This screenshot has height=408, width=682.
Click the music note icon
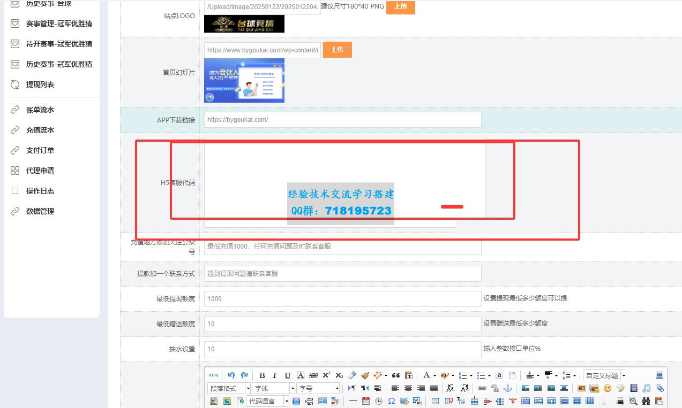(x=647, y=388)
